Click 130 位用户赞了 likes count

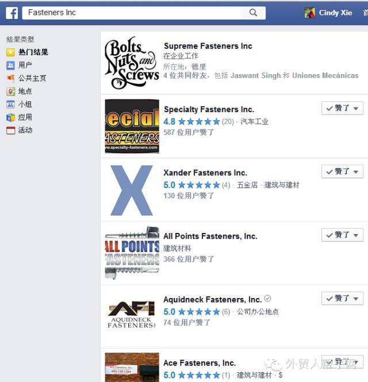pos(189,196)
